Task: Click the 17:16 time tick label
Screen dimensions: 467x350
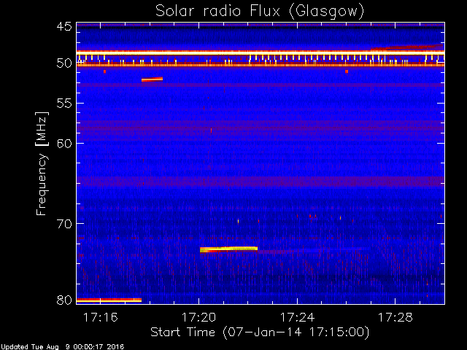Action: (x=101, y=317)
